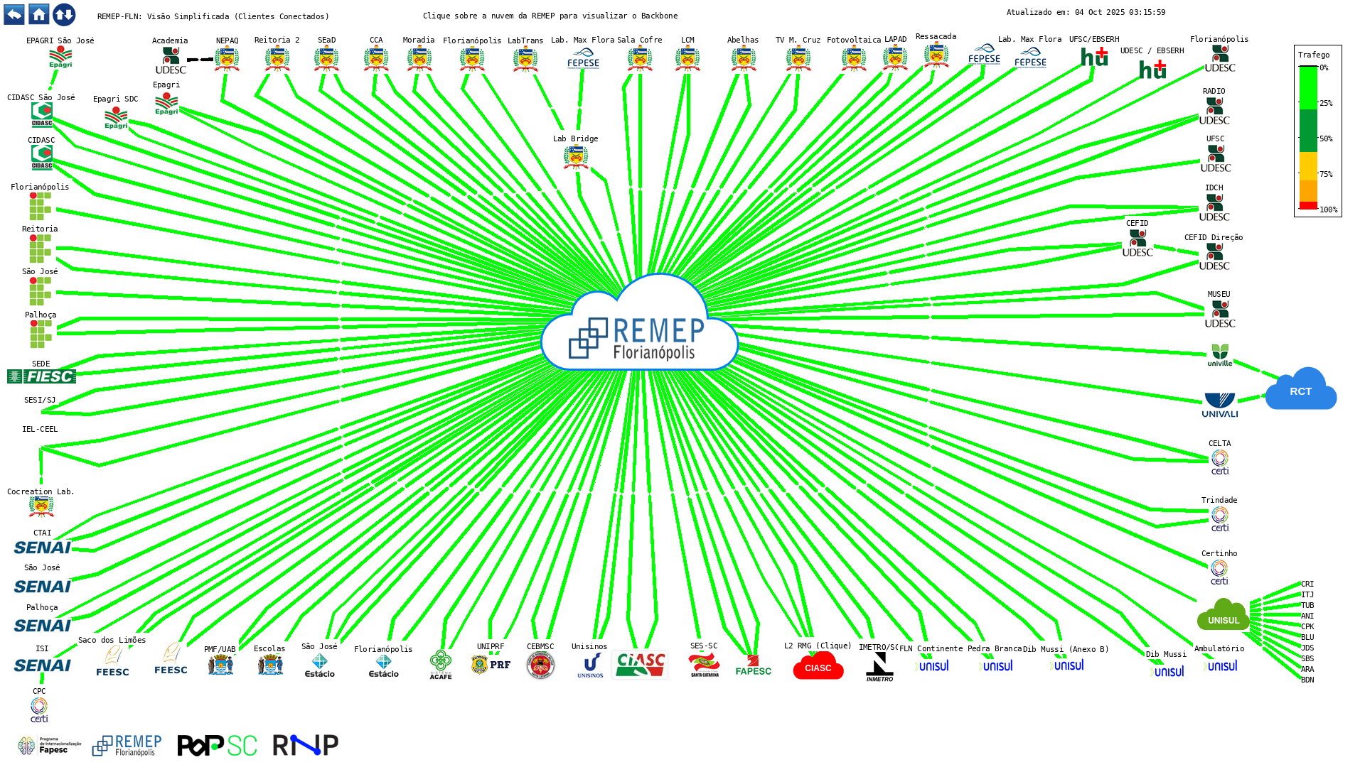This screenshot has height=767, width=1365.
Task: Open the green UNISUL cloud node
Action: pyautogui.click(x=1223, y=616)
